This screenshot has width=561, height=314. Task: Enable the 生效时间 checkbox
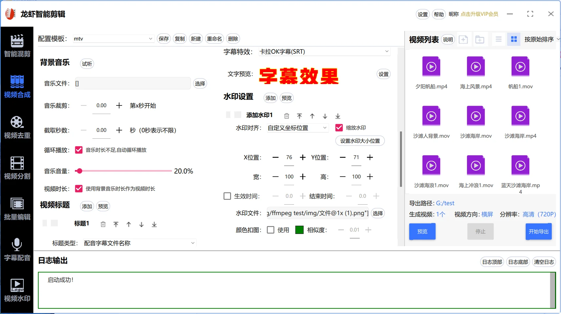coord(227,196)
